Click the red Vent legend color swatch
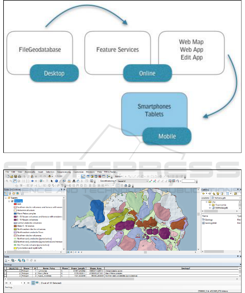 coord(15,204)
